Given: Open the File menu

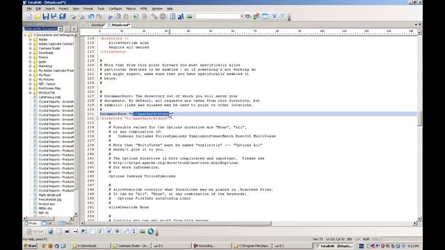Looking at the screenshot, I should tap(29, 9).
